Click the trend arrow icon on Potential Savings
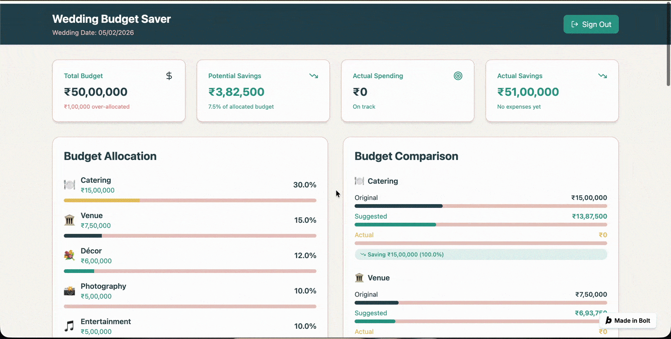 tap(314, 76)
